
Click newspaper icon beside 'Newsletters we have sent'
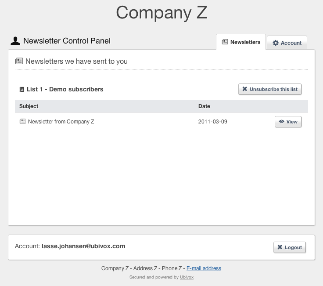tap(19, 61)
